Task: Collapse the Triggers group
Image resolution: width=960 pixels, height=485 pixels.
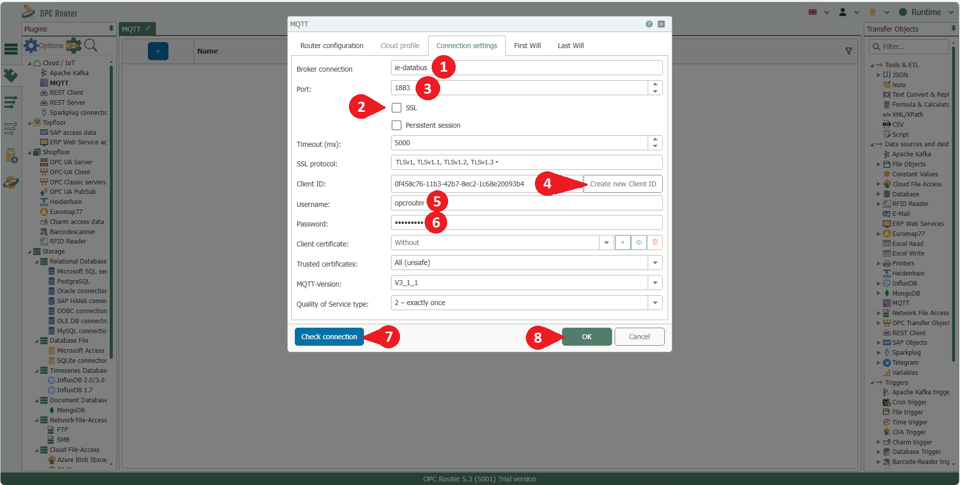Action: click(872, 383)
